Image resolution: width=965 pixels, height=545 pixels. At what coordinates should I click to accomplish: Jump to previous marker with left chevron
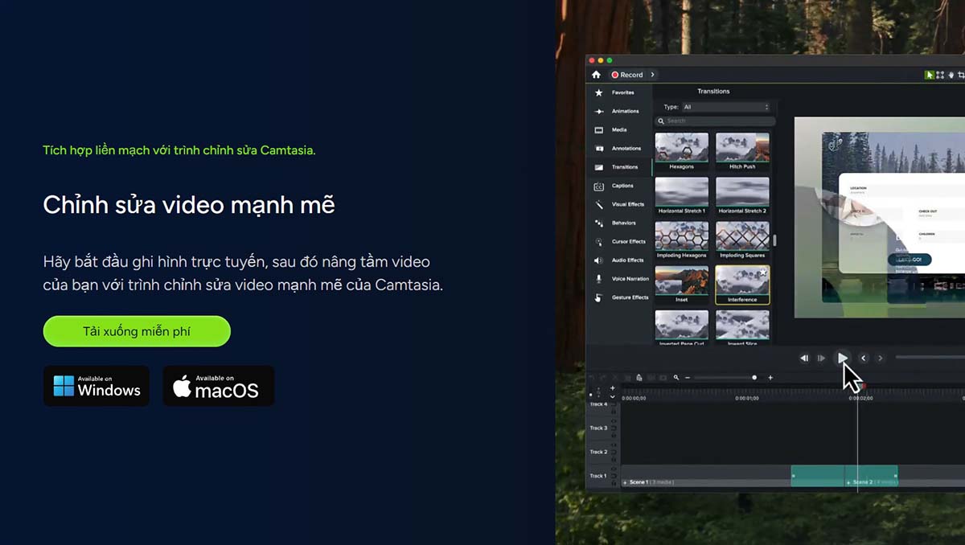pyautogui.click(x=864, y=359)
